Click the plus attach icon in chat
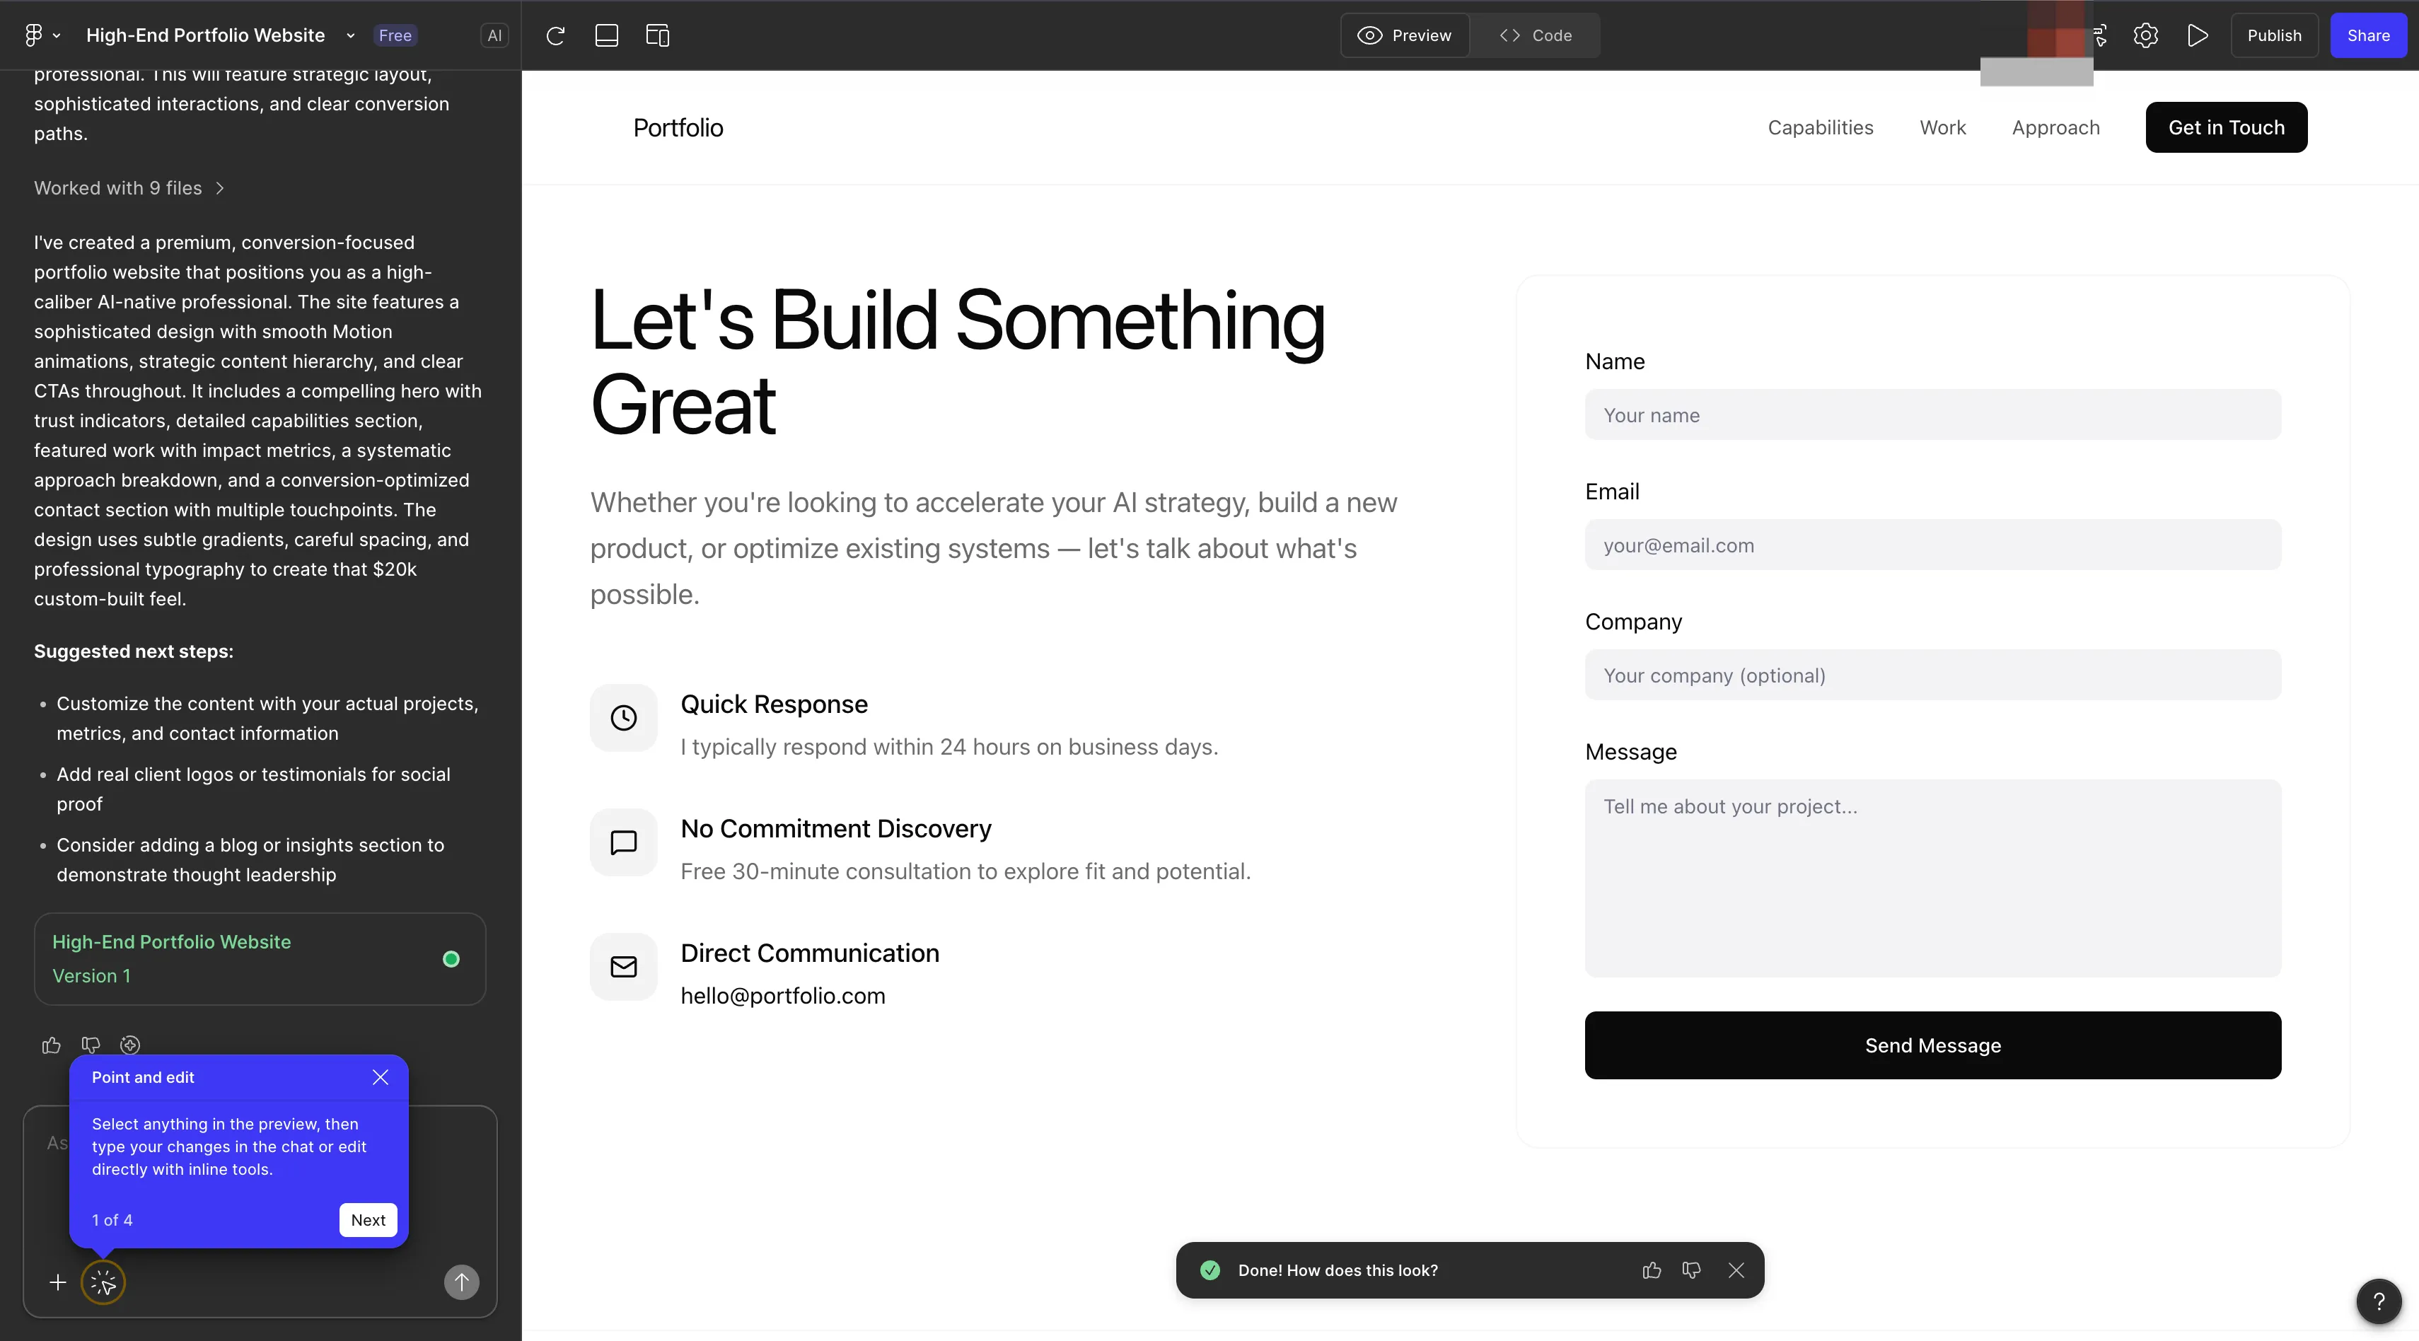This screenshot has width=2419, height=1341. coord(57,1282)
